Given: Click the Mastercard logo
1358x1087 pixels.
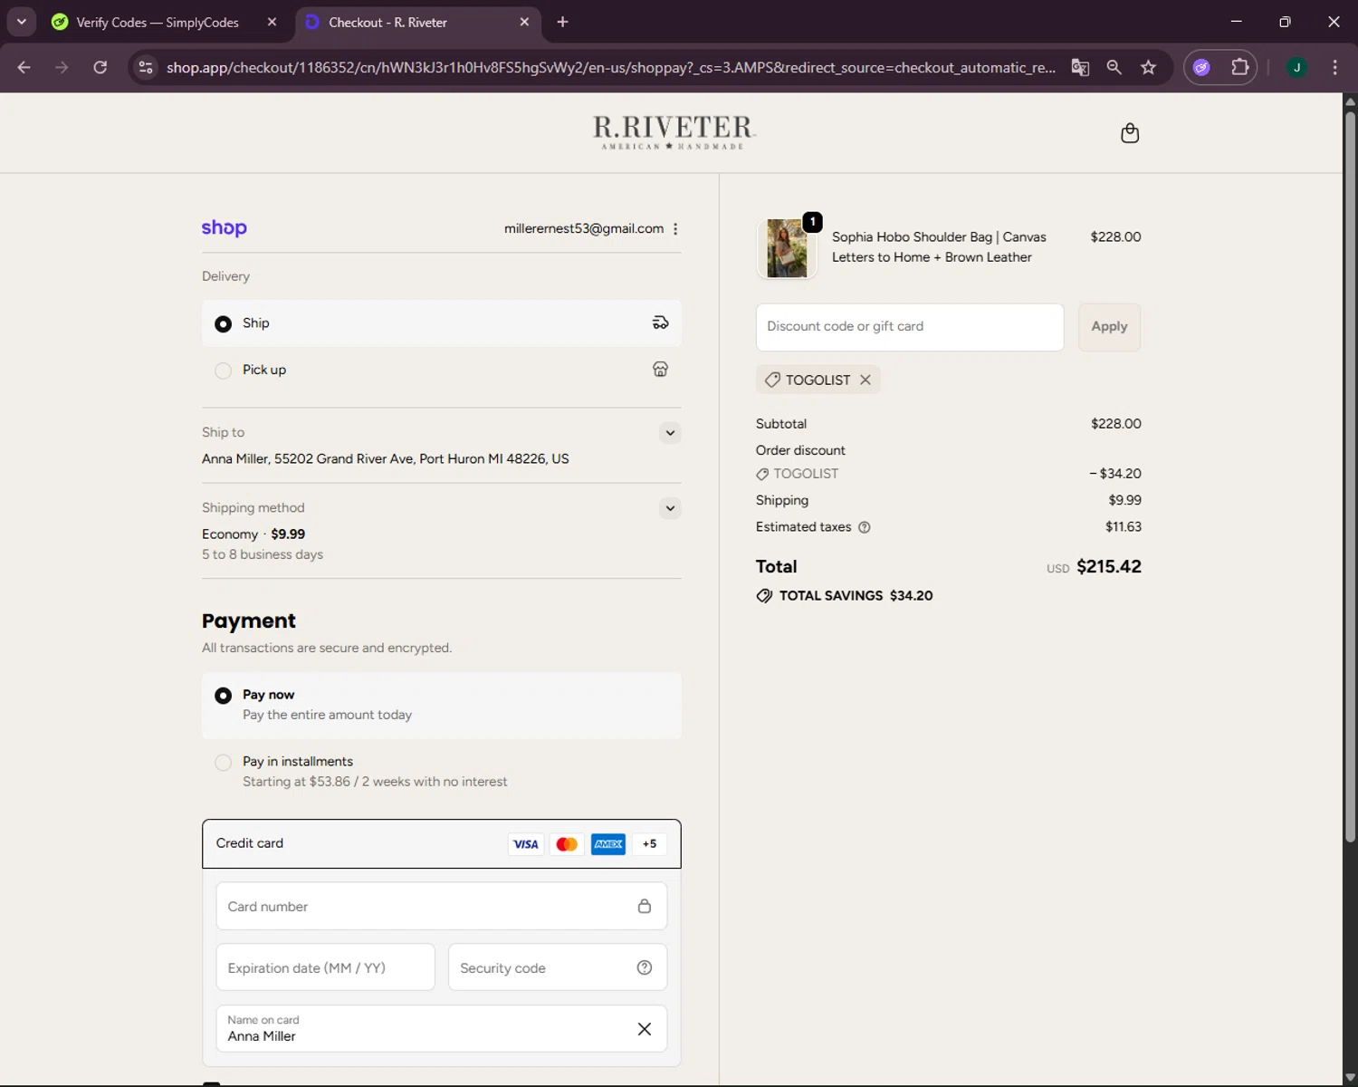Looking at the screenshot, I should tap(567, 844).
